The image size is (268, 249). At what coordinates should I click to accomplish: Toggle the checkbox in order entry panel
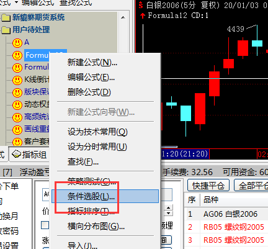45,225
